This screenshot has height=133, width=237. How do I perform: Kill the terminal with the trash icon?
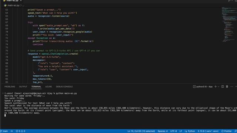click(227, 86)
